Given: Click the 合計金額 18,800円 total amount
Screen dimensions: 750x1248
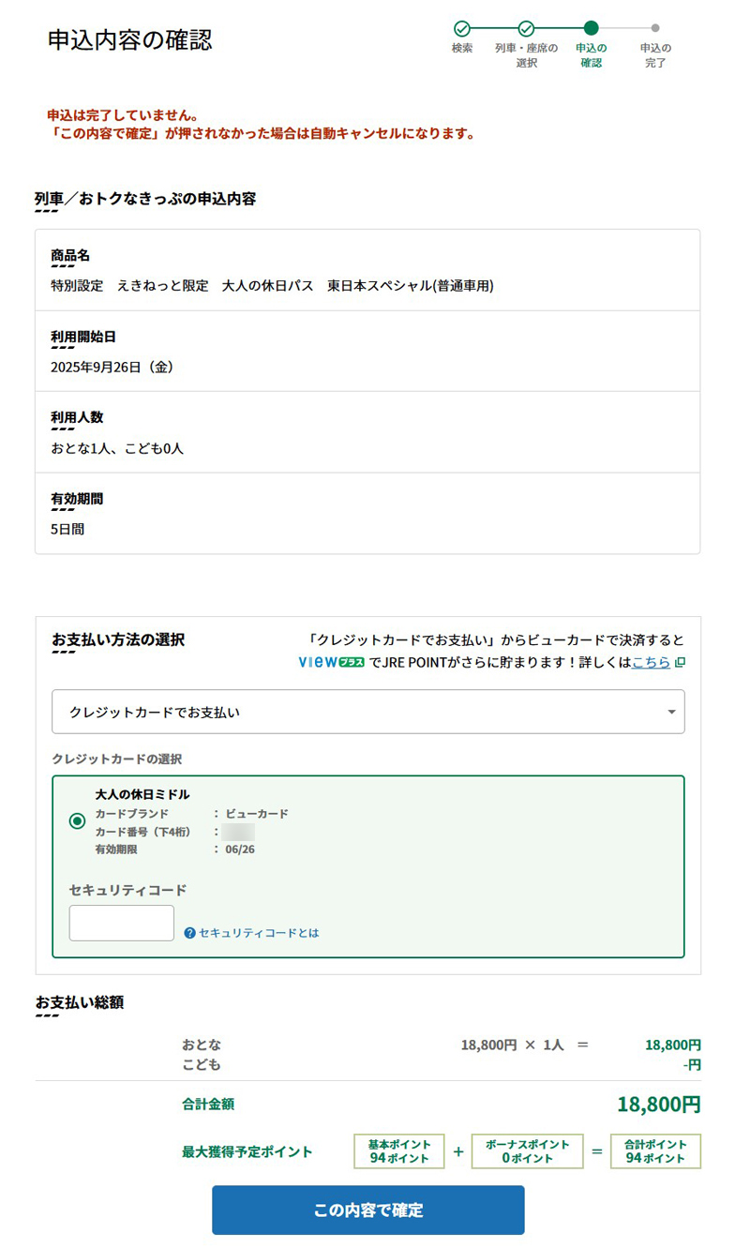Looking at the screenshot, I should pyautogui.click(x=658, y=1105).
